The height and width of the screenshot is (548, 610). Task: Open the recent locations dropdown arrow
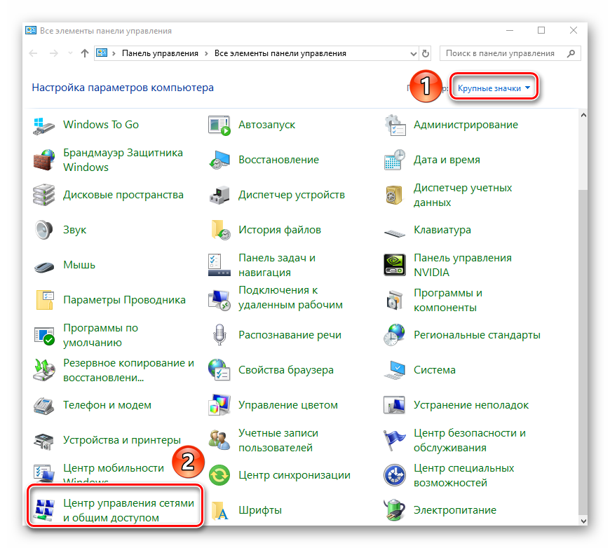click(x=70, y=53)
